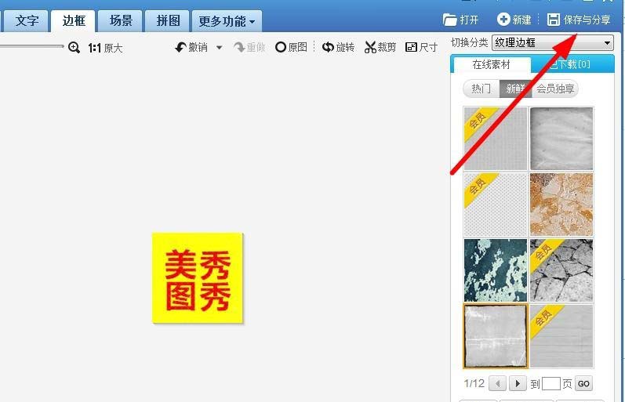Click the 撤销 undo arrow icon
Image resolution: width=625 pixels, height=402 pixels.
tap(180, 48)
